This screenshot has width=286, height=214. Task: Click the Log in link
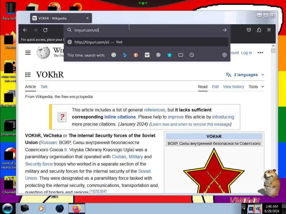pos(246,53)
